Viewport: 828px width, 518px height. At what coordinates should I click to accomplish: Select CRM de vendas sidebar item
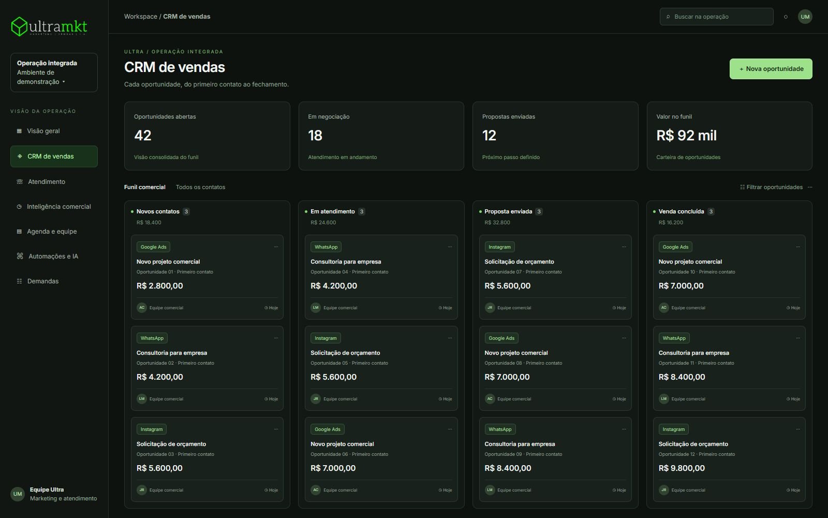(x=54, y=156)
